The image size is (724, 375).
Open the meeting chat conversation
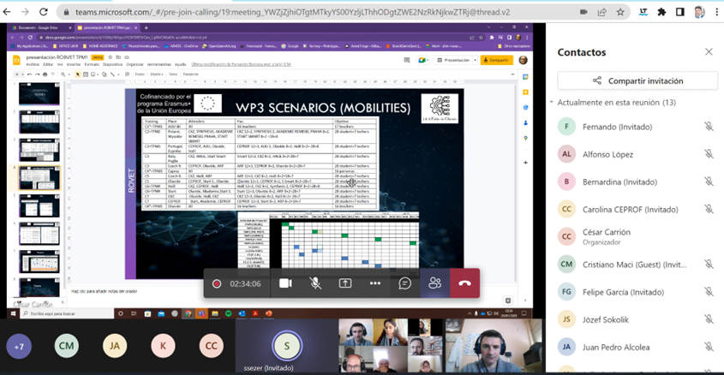pos(404,283)
